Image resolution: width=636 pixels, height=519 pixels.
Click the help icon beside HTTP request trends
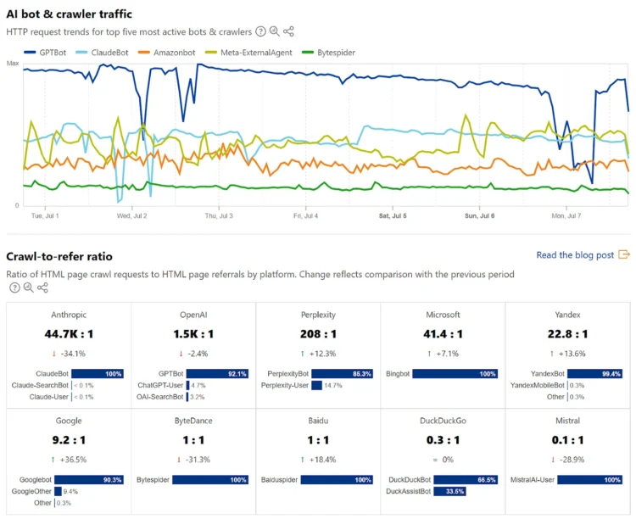point(261,31)
